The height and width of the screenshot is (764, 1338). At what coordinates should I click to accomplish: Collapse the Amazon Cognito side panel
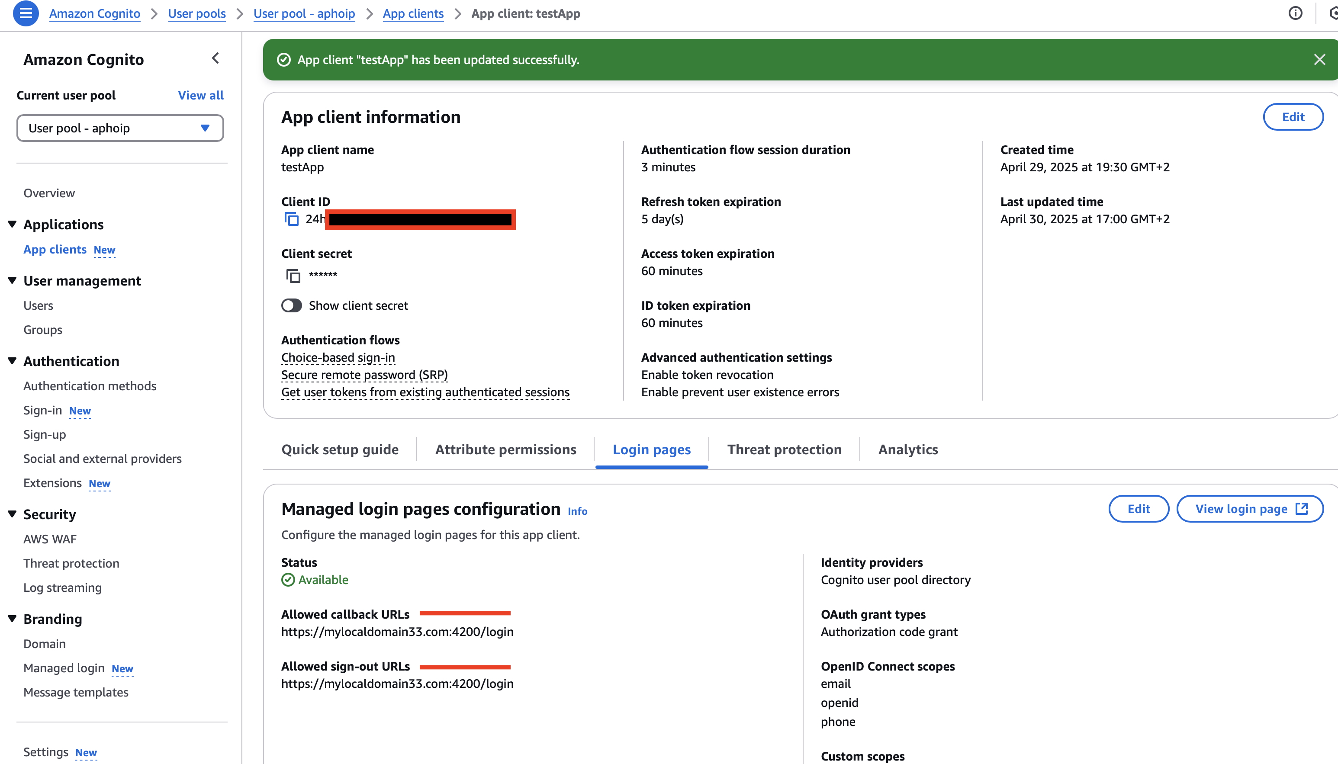[215, 58]
